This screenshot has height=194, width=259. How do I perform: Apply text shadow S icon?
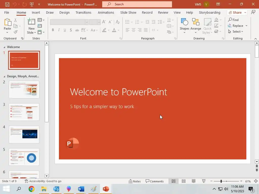[x=71, y=30]
